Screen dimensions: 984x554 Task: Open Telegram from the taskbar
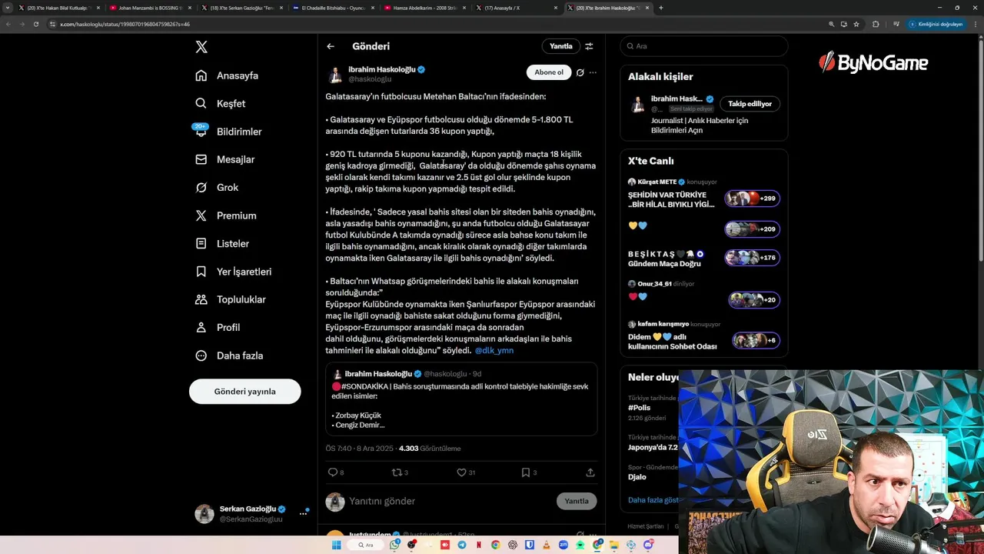point(462,545)
